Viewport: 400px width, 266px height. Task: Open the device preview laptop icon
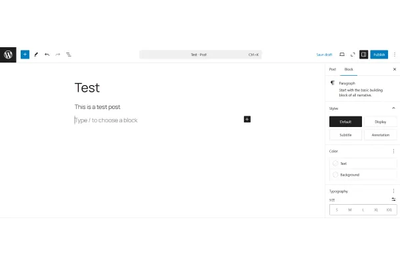(x=342, y=55)
